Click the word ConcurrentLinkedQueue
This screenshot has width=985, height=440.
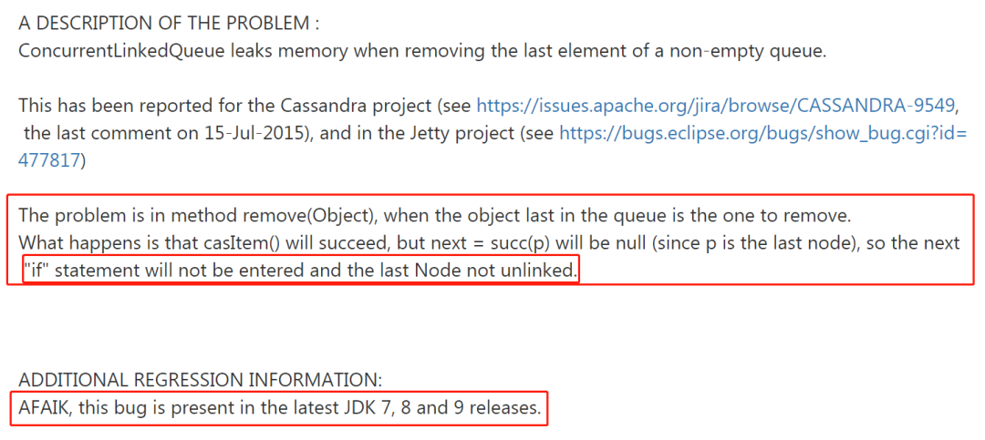[x=121, y=51]
